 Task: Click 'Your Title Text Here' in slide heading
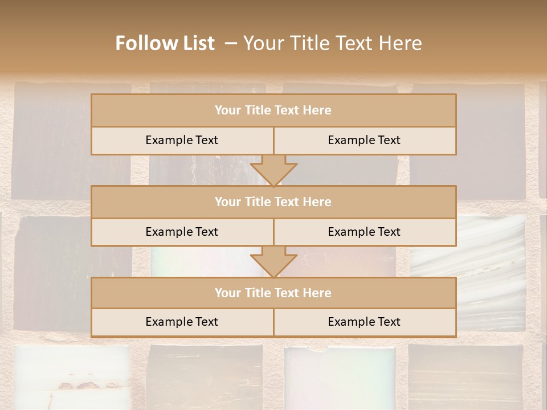click(332, 43)
